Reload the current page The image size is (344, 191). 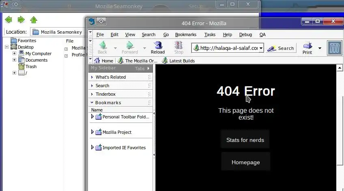coord(157,47)
